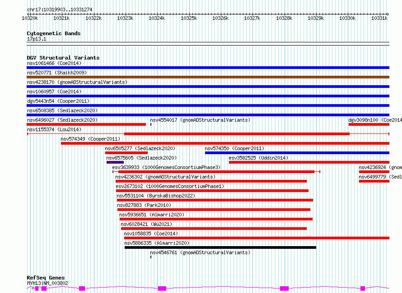Image resolution: width=402 pixels, height=293 pixels.
Task: Select the red nsv6505277 bar
Action: 126,153
